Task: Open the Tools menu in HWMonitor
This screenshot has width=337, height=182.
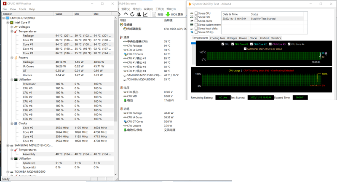Action: point(22,9)
